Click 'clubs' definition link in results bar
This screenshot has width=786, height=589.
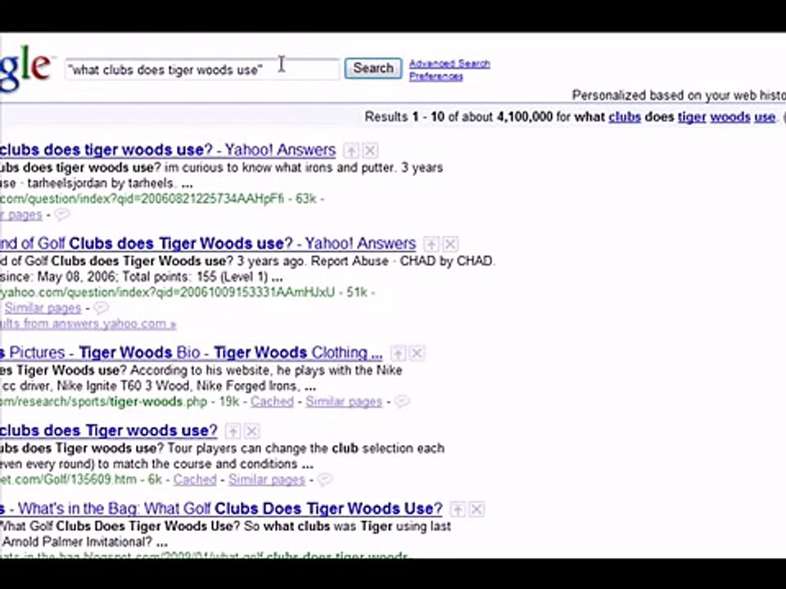click(625, 117)
